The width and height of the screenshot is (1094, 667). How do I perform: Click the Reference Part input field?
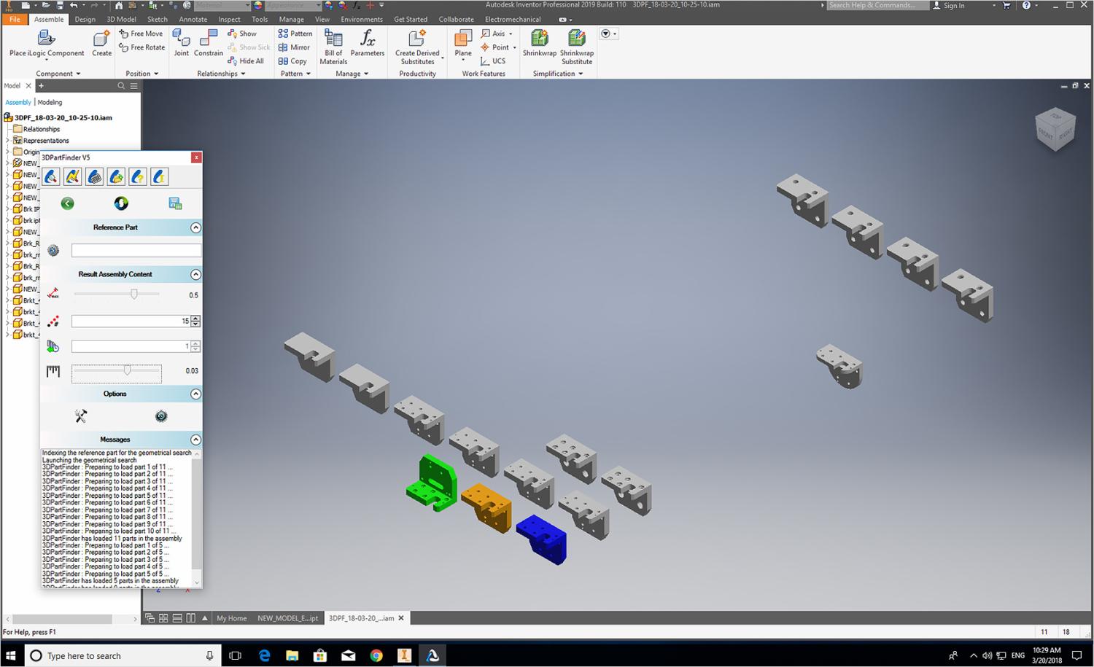pyautogui.click(x=136, y=251)
